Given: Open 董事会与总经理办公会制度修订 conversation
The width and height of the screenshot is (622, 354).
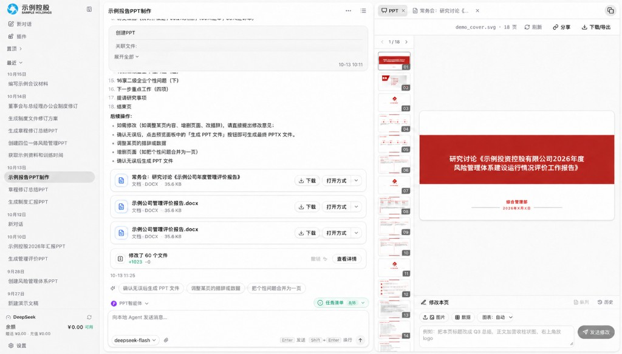Looking at the screenshot, I should coord(43,106).
